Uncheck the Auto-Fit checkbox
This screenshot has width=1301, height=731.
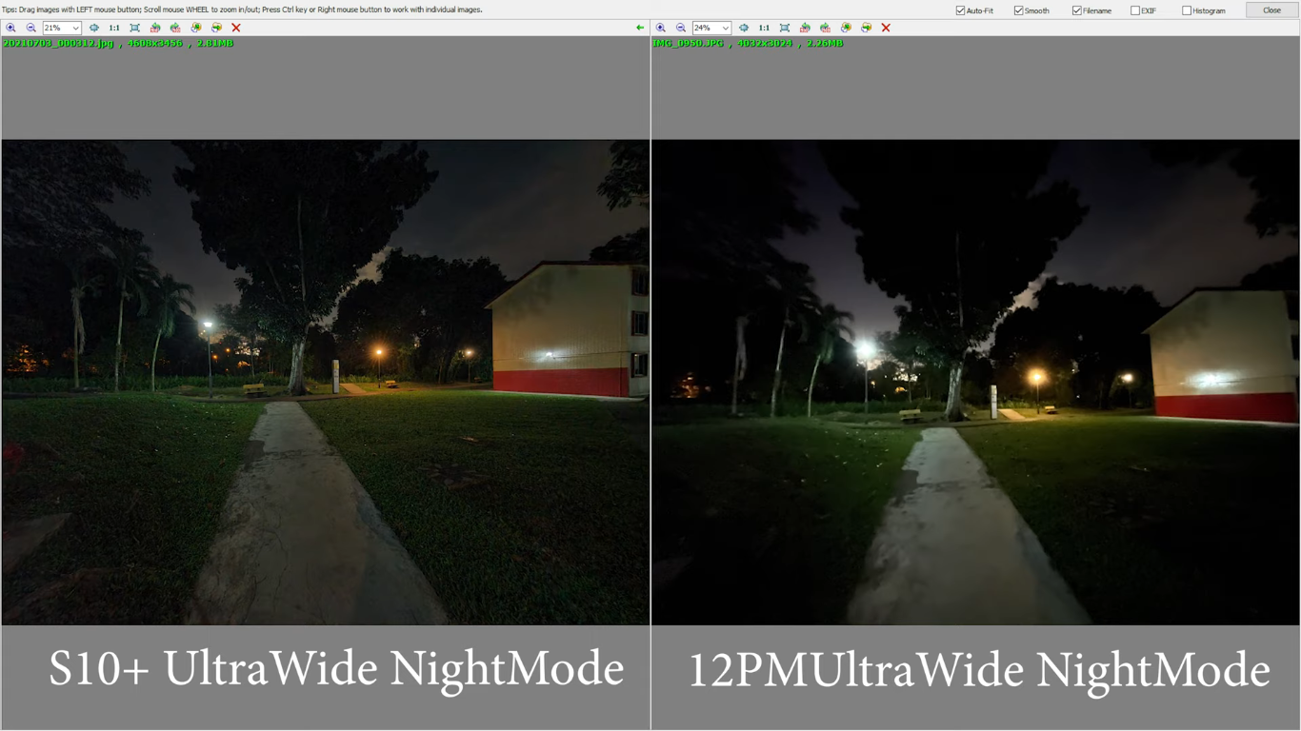click(x=960, y=10)
